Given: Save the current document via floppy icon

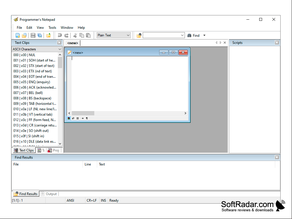Looking at the screenshot, I should click(x=33, y=35).
